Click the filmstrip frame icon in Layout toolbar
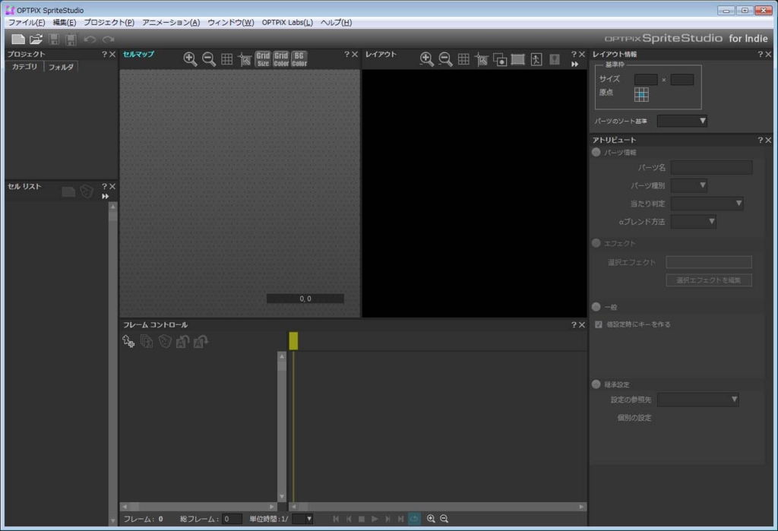This screenshot has height=531, width=778. (x=518, y=59)
